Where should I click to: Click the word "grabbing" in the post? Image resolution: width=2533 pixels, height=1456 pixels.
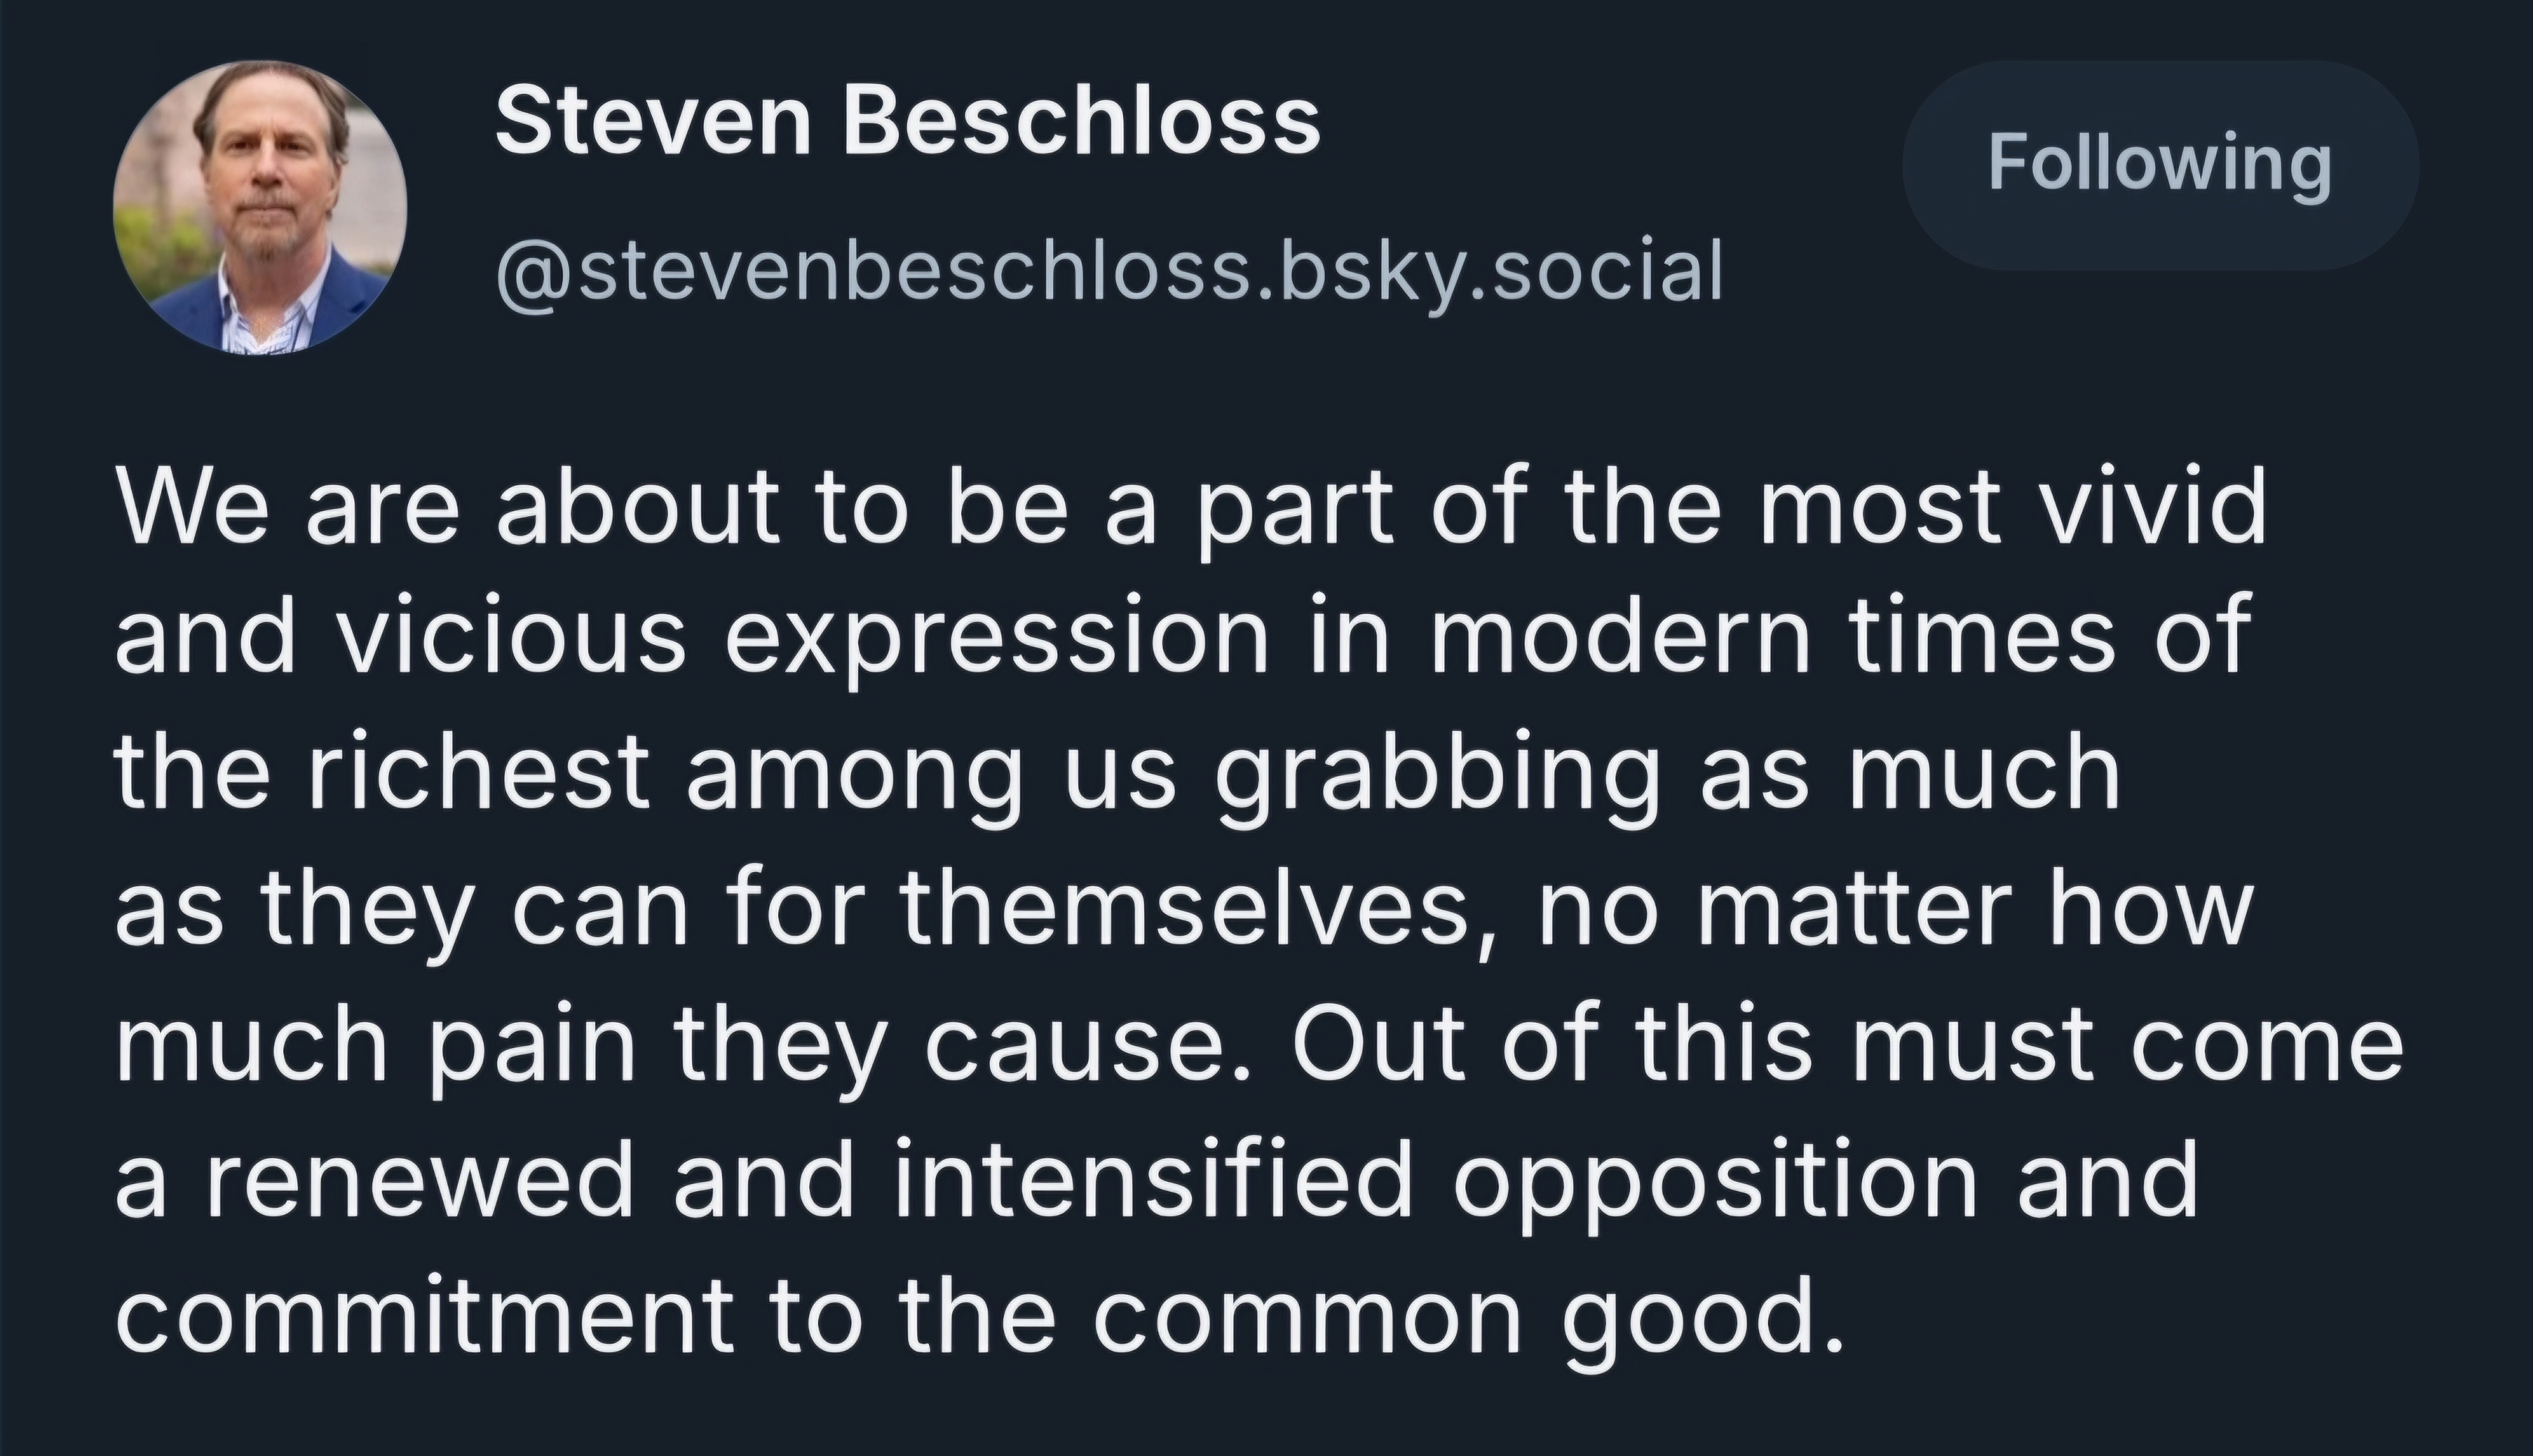click(x=1437, y=779)
